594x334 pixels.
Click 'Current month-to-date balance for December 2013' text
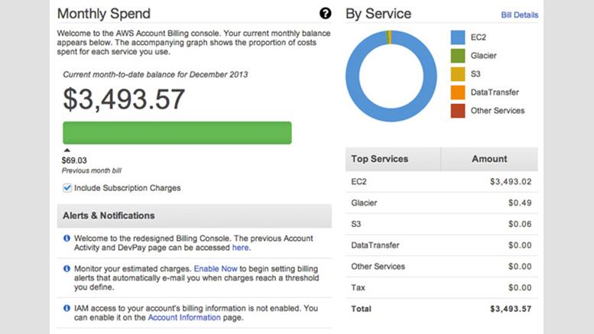pos(155,75)
